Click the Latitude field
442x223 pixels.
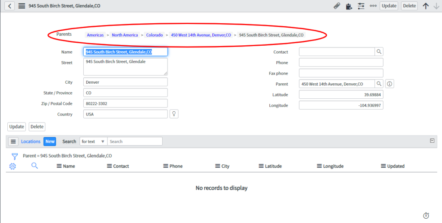pyautogui.click(x=341, y=94)
